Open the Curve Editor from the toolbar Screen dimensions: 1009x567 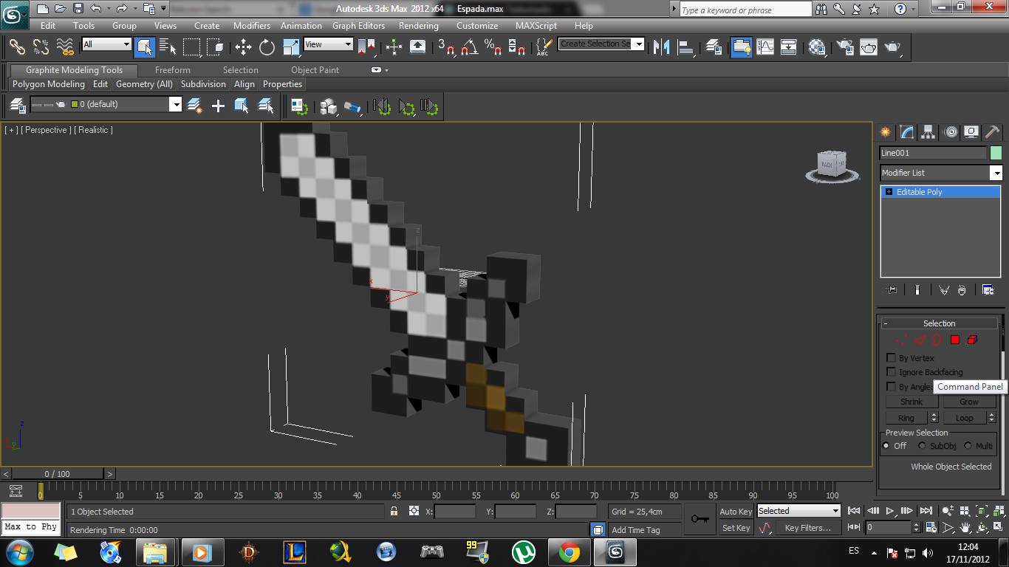pyautogui.click(x=765, y=47)
